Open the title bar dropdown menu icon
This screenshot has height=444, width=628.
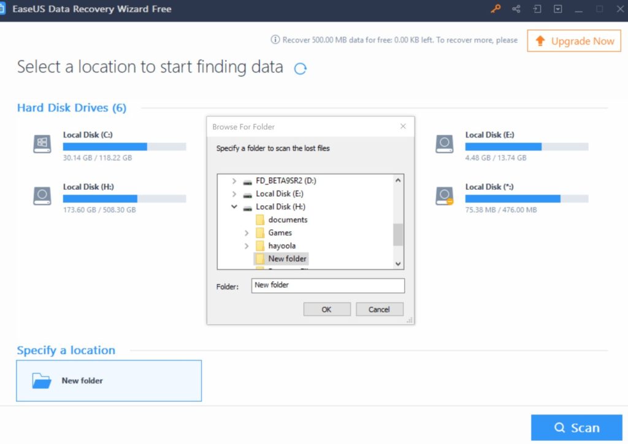pos(558,9)
